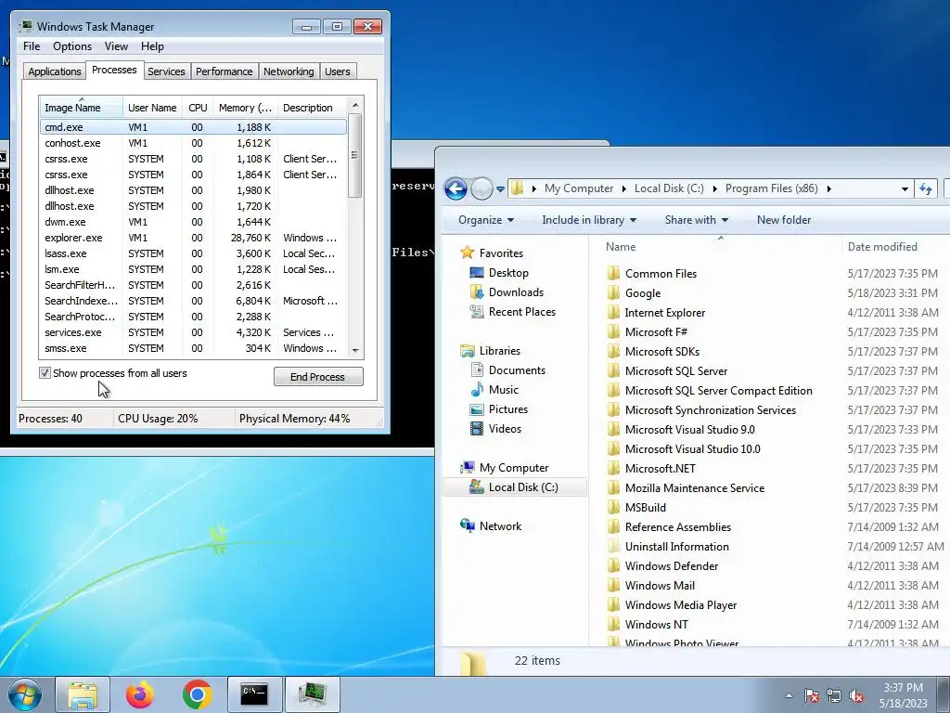Screen dimensions: 950x713
Task: Select services.exe process row
Action: point(193,332)
